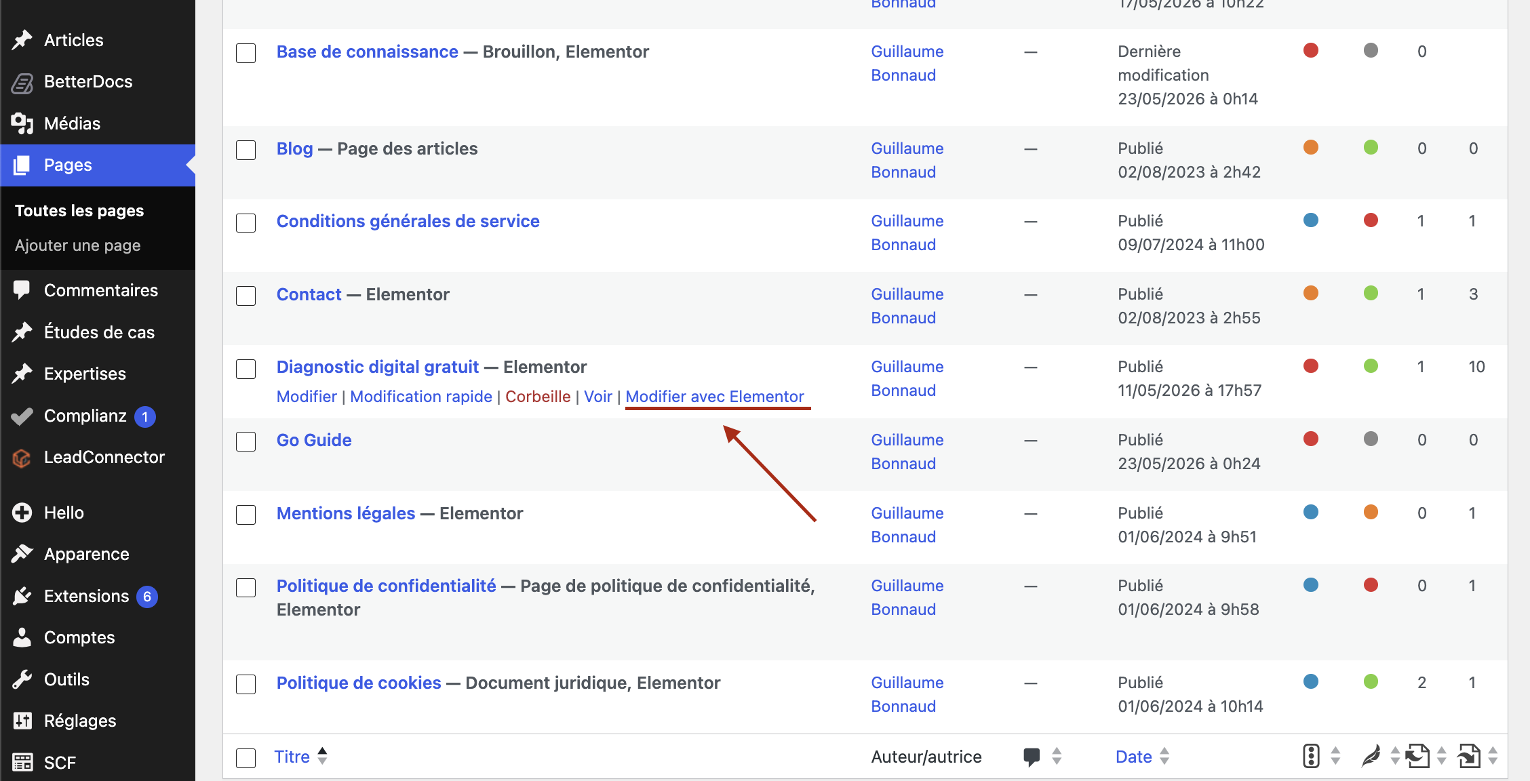Sort by Titre using its sort arrows

click(323, 756)
